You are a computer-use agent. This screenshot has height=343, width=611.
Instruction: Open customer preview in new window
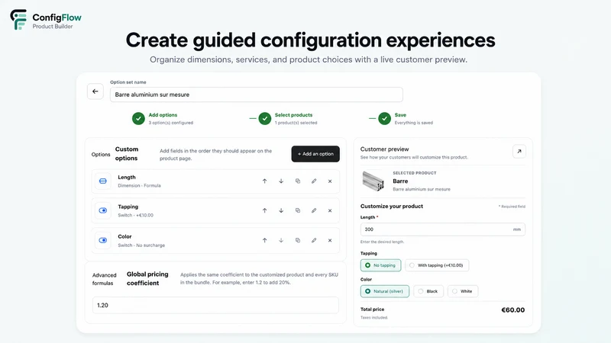519,151
